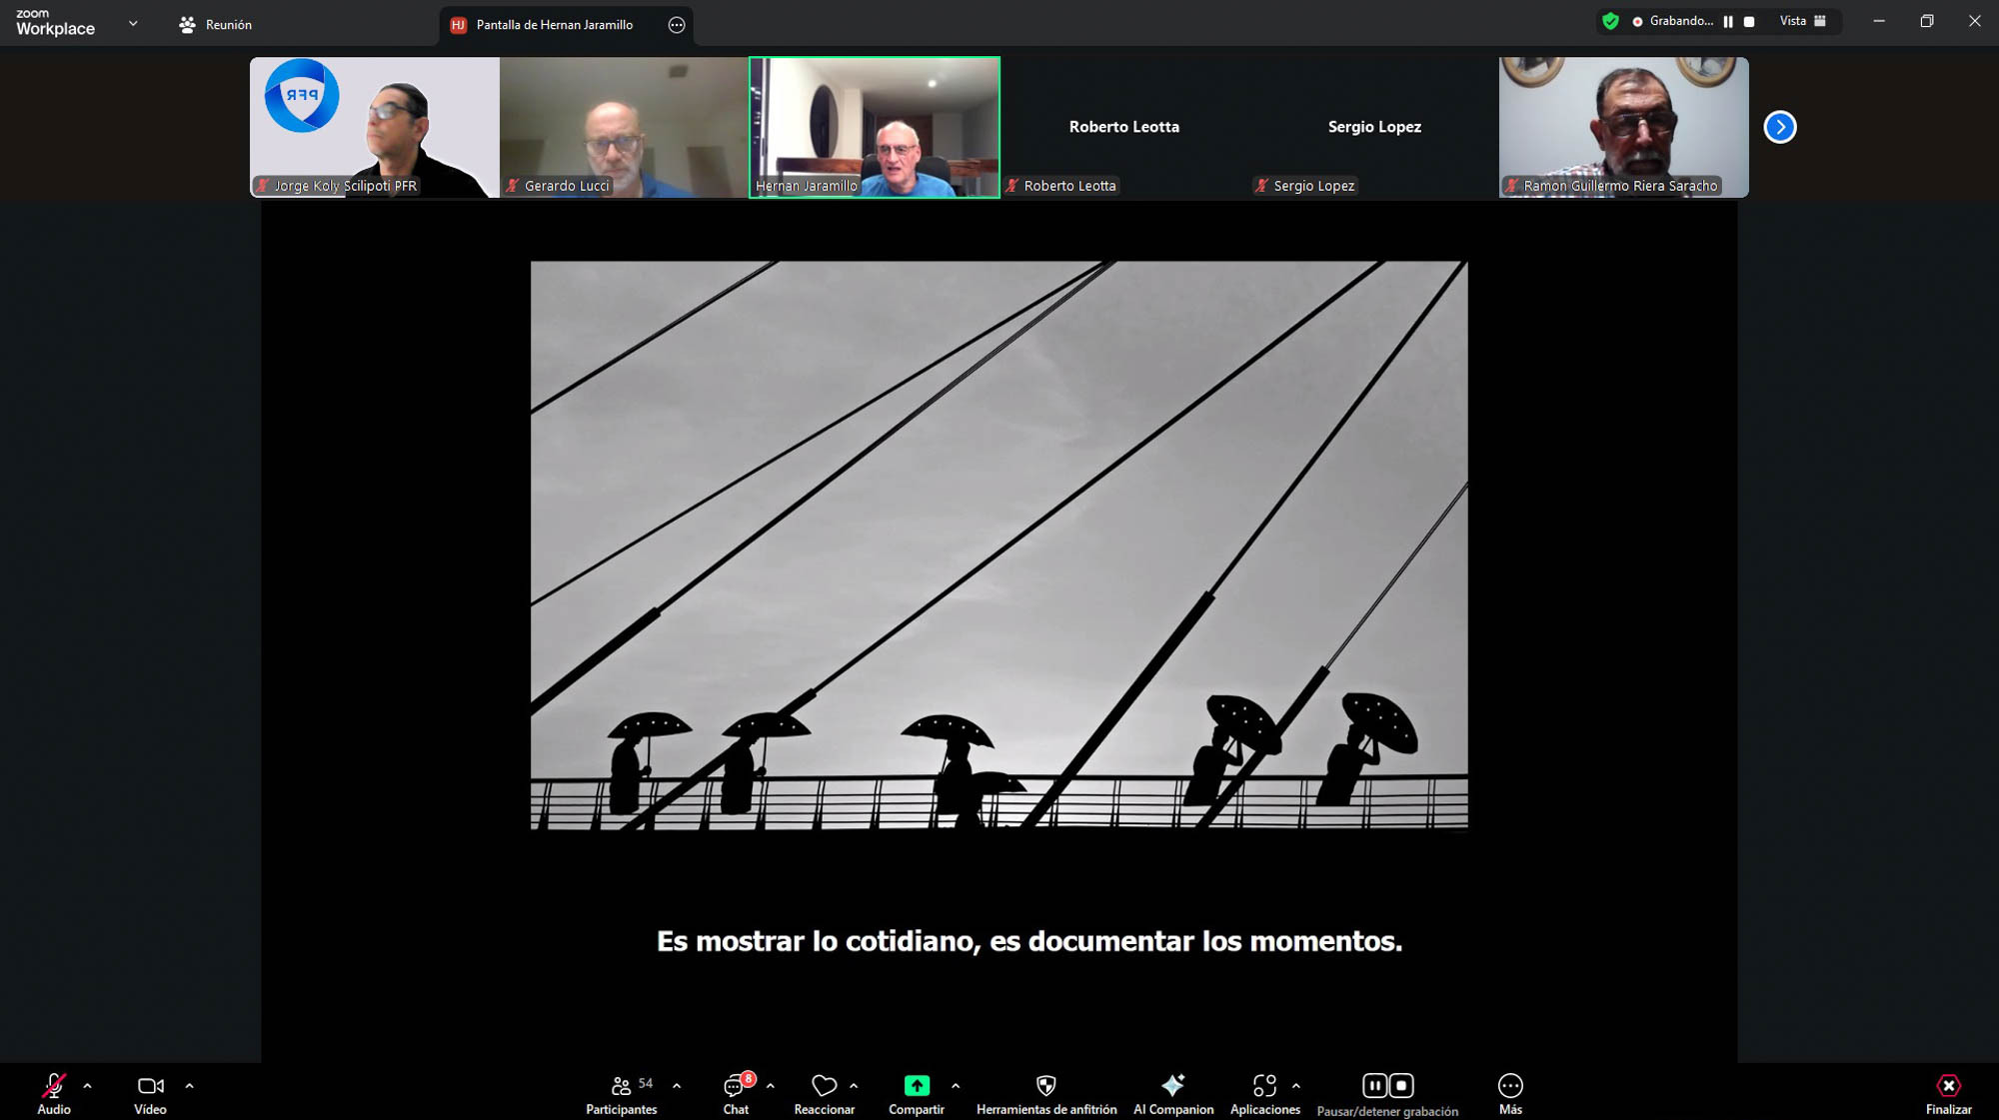Open the Aplicaciones icon
Screen dimensions: 1999x1120
click(x=1264, y=1085)
